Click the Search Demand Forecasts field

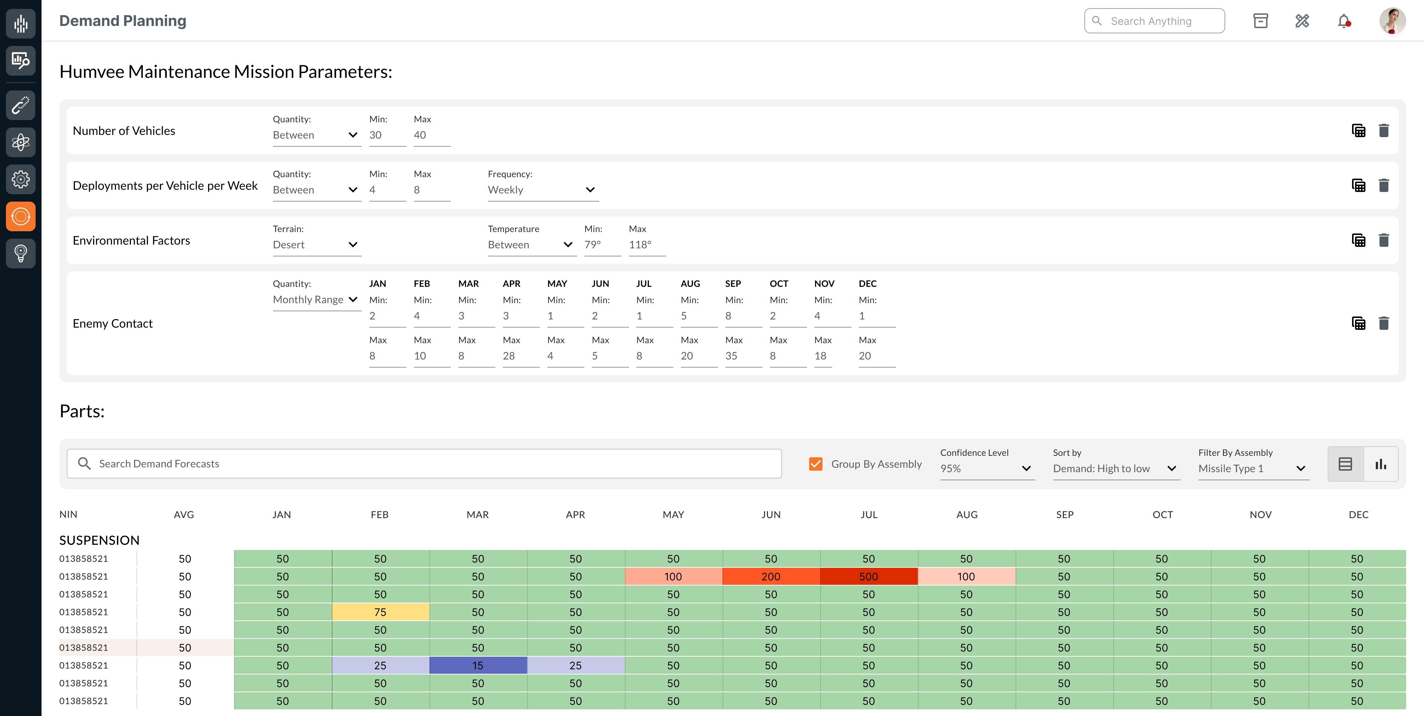pos(424,464)
